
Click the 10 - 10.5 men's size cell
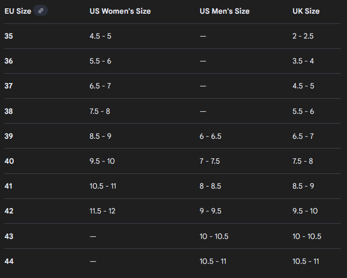point(214,236)
